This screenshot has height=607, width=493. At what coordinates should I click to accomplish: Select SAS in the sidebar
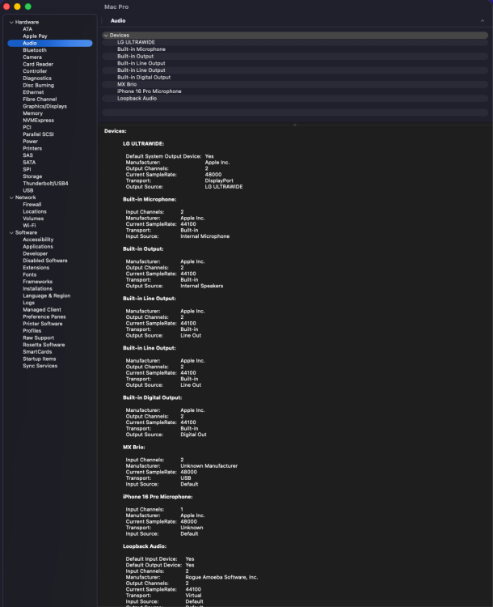pos(27,155)
